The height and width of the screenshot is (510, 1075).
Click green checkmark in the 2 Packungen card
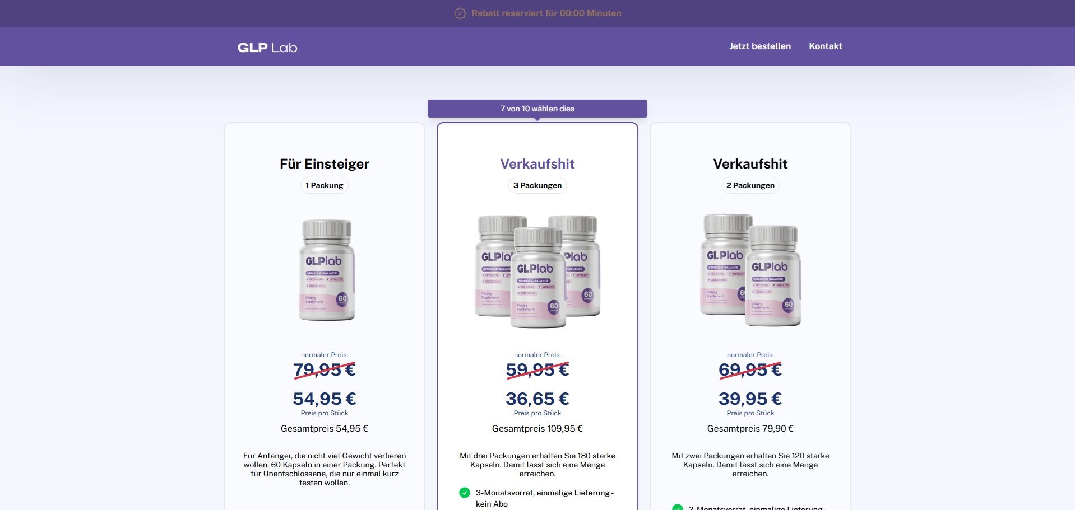(678, 507)
